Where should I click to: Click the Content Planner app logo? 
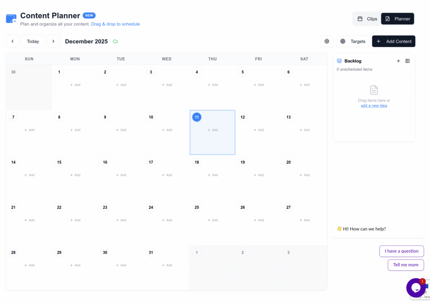coord(10,18)
